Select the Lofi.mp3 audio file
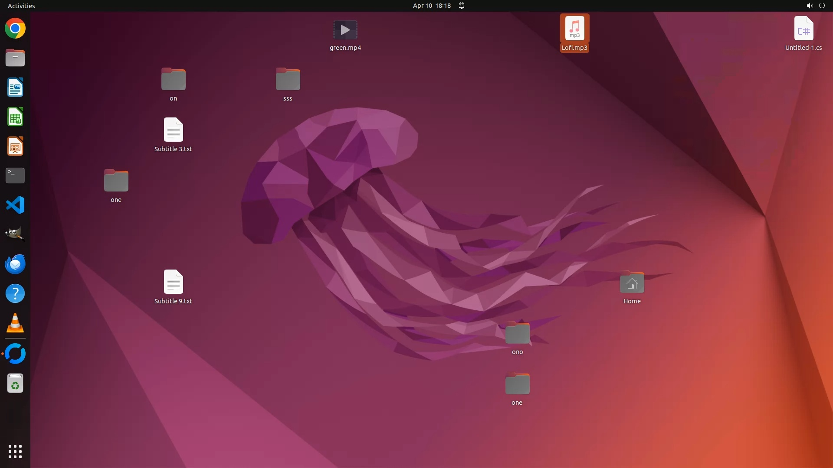Viewport: 833px width, 468px height. point(574,29)
